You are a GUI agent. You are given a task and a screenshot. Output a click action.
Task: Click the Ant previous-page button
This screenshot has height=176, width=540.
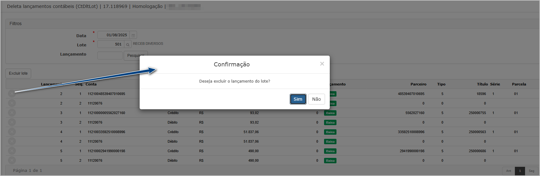(509, 171)
